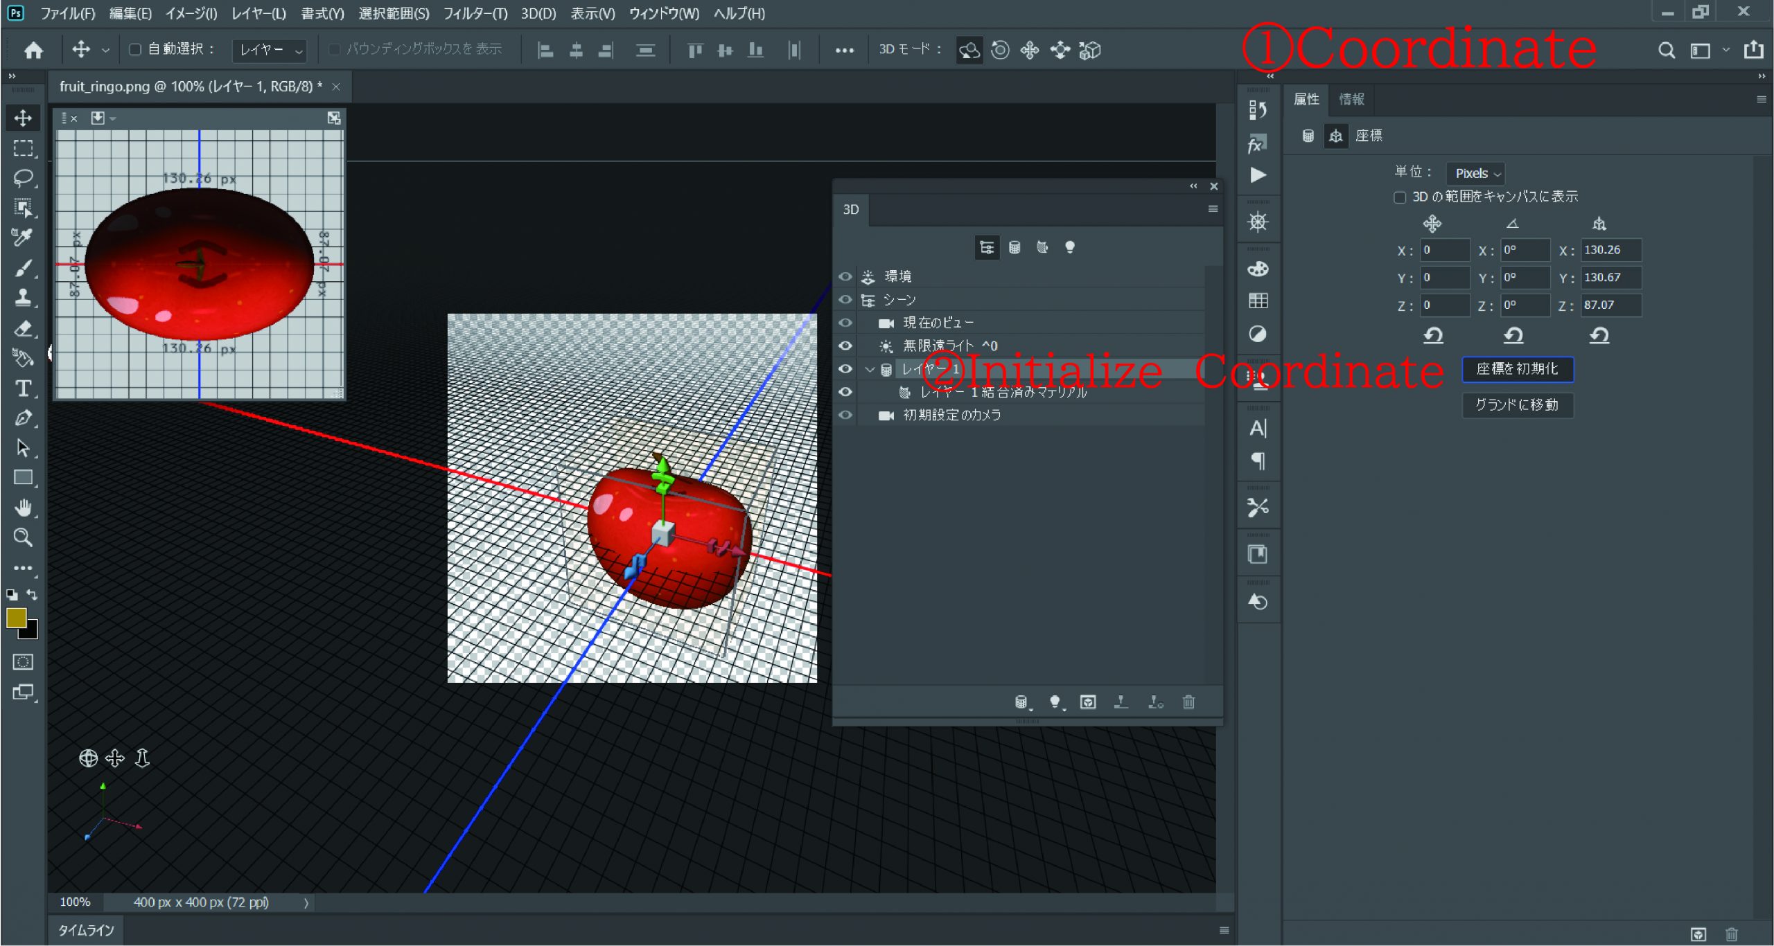Screen dimensions: 1774x946
Task: Click the scene lighting icon in 3D panel
Action: 1068,246
